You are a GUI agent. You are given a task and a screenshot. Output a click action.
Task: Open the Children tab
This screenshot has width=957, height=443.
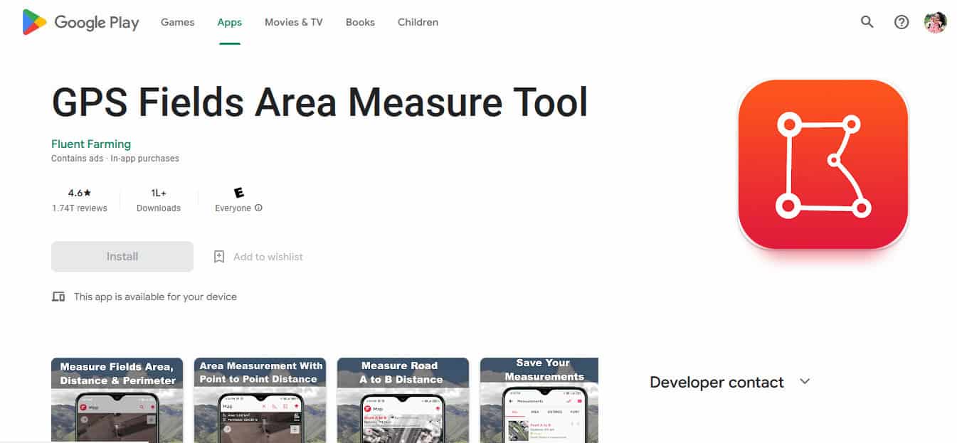tap(418, 22)
